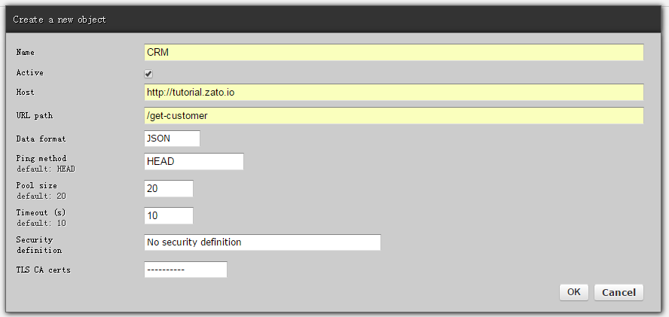Expand the Security definition dropdown

tap(262, 242)
